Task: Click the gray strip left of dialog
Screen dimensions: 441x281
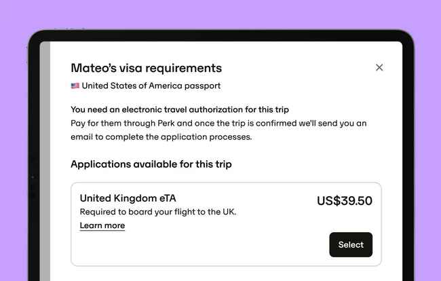Action: (45, 160)
